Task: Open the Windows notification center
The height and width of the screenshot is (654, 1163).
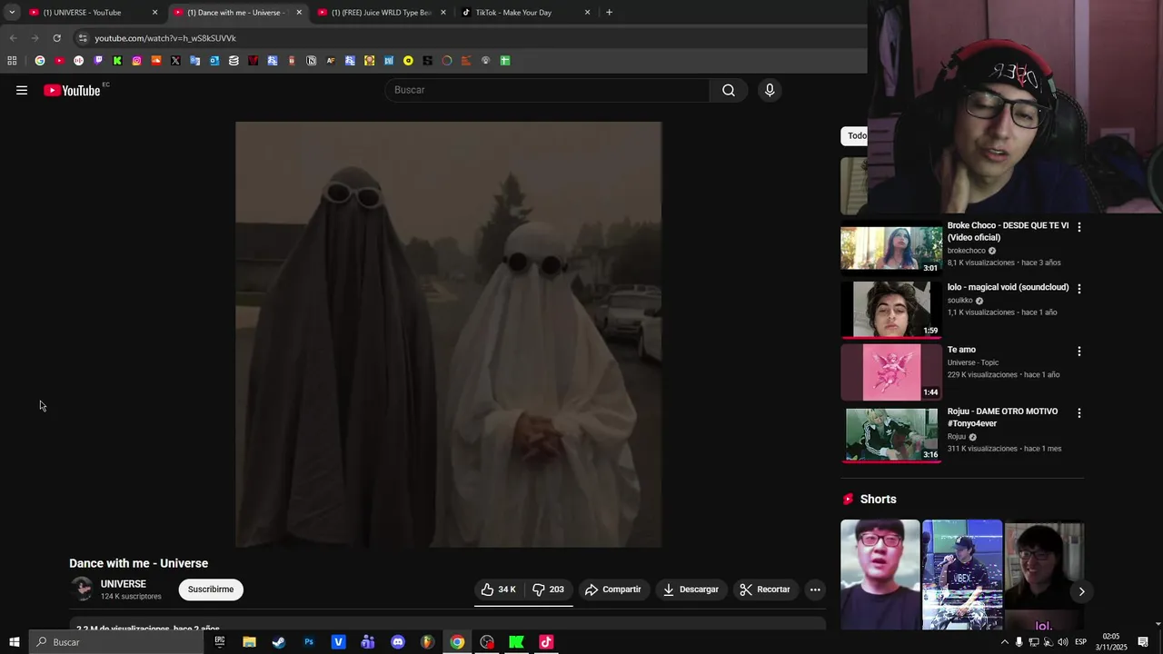Action: (x=1143, y=642)
